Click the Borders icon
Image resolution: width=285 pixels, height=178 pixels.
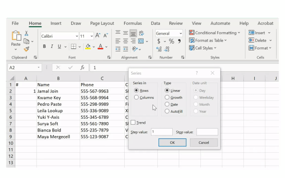click(x=73, y=46)
